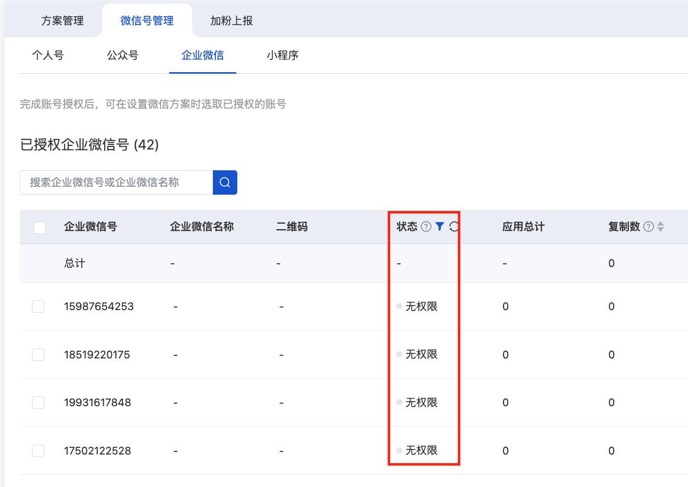
Task: Select the 企业微信 sub-tab
Action: click(202, 55)
